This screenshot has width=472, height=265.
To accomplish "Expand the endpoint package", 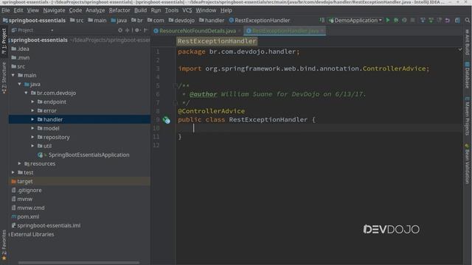I will (x=32, y=102).
